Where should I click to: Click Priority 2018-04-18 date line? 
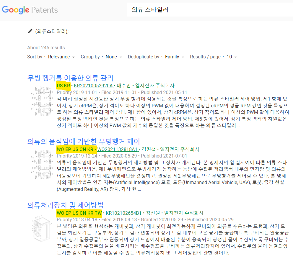click(x=145, y=219)
